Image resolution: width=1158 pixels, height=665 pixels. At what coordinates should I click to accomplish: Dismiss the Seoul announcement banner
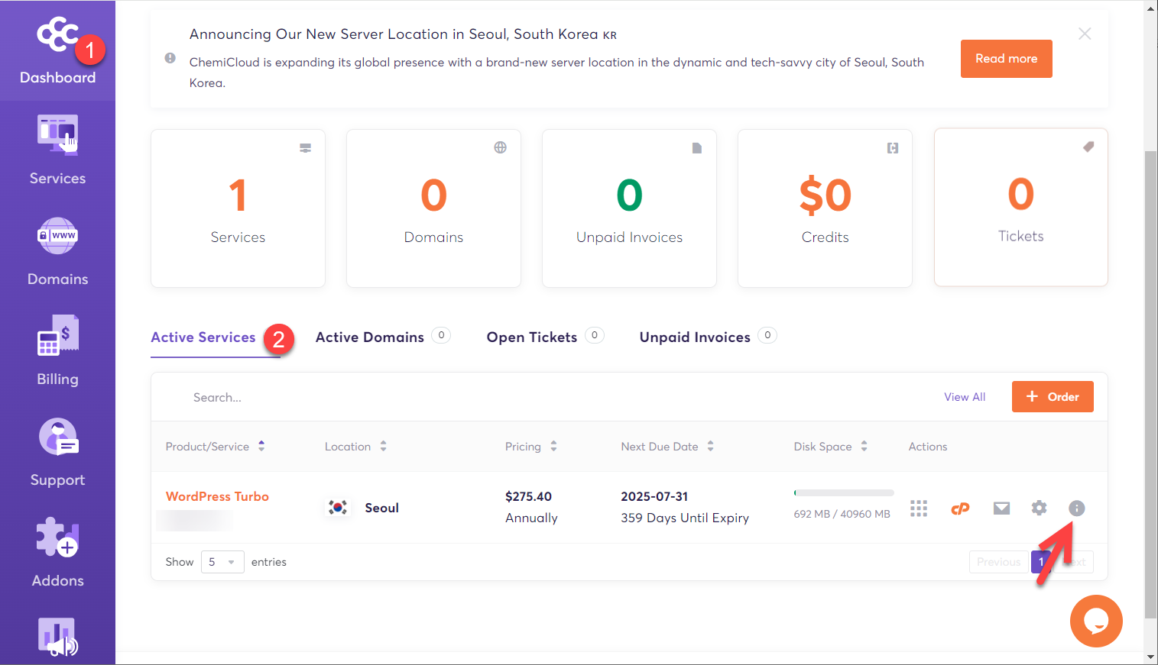click(1085, 34)
